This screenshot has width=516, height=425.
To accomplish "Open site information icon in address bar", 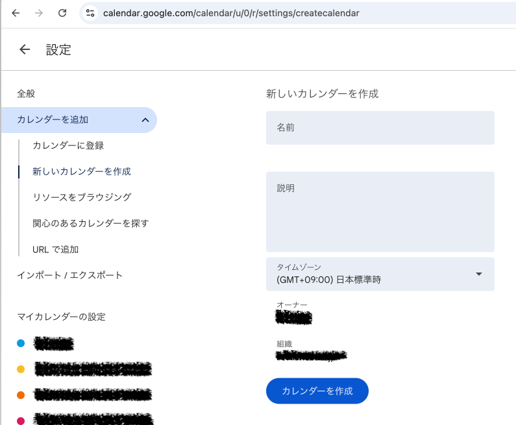I will click(x=90, y=13).
